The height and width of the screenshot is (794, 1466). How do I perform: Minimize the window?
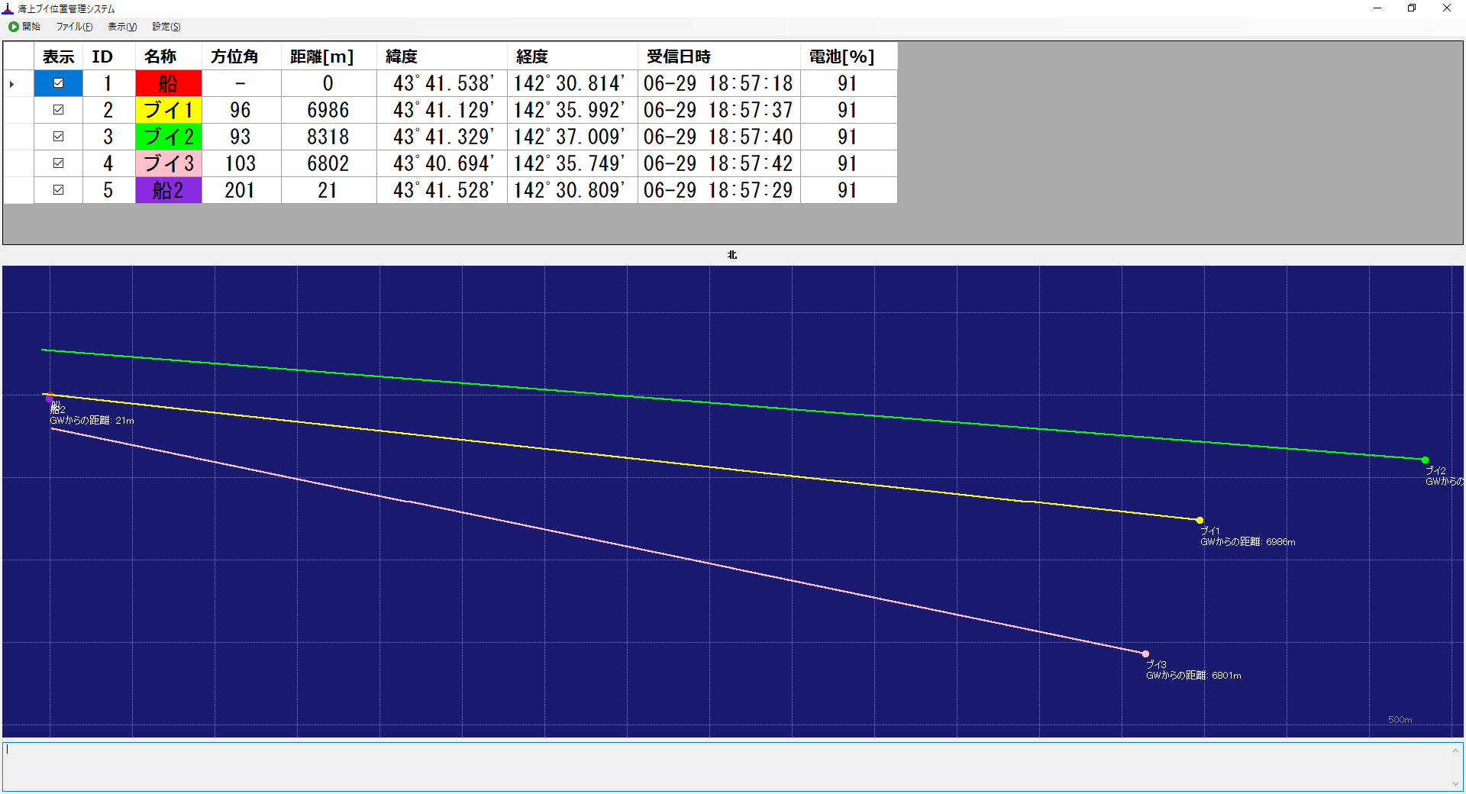pyautogui.click(x=1377, y=8)
